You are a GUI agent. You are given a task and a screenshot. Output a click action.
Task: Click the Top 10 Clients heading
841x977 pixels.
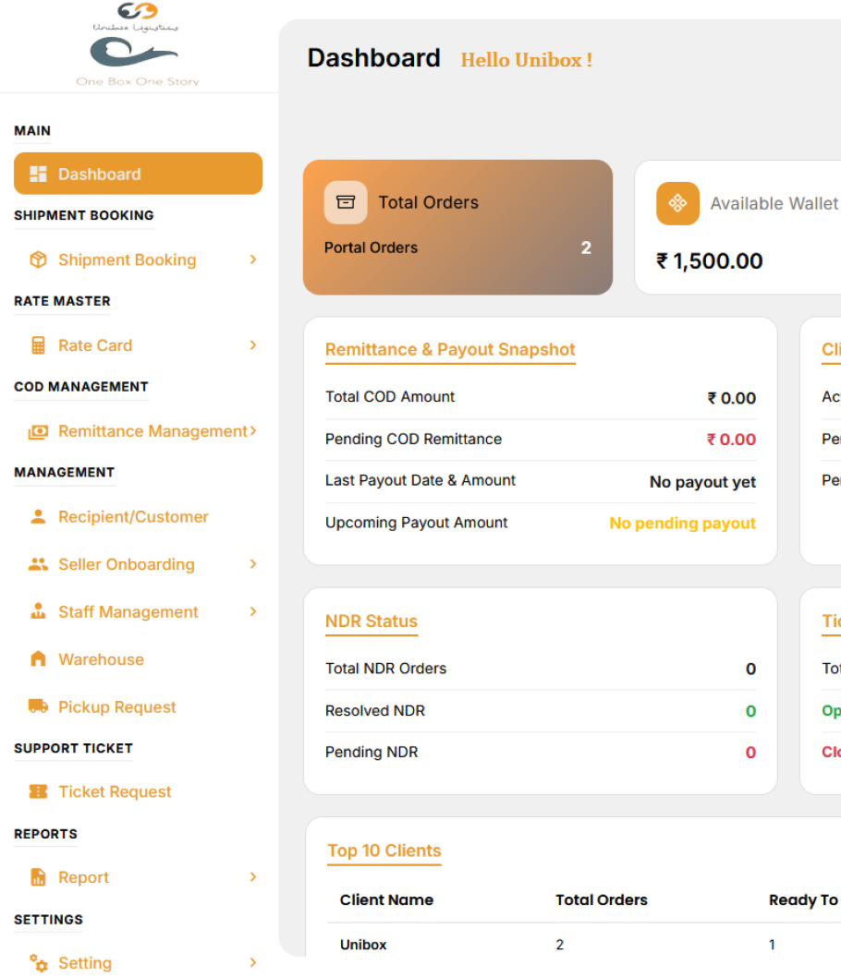pyautogui.click(x=384, y=850)
